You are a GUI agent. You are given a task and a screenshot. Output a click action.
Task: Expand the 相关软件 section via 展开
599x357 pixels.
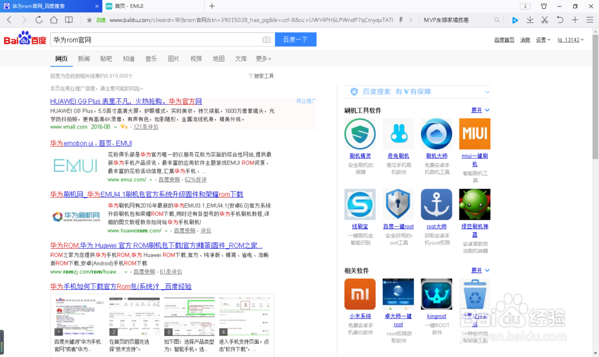pos(478,270)
